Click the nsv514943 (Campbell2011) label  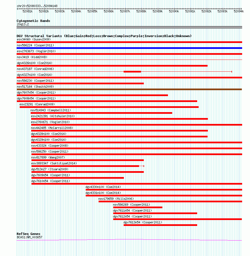(51, 110)
